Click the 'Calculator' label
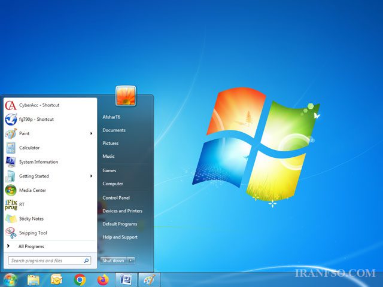Image resolution: width=383 pixels, height=287 pixels. [x=29, y=148]
